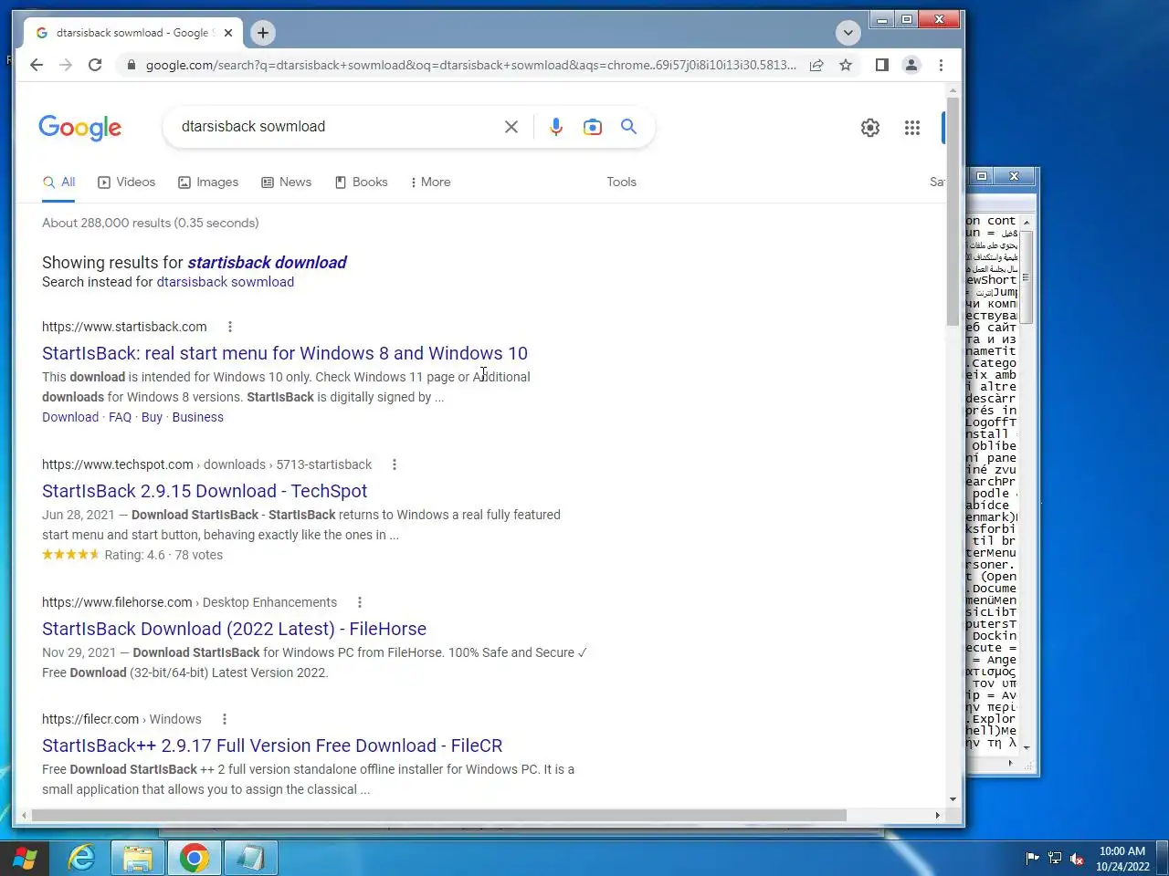Select the All results tab

pos(59,182)
